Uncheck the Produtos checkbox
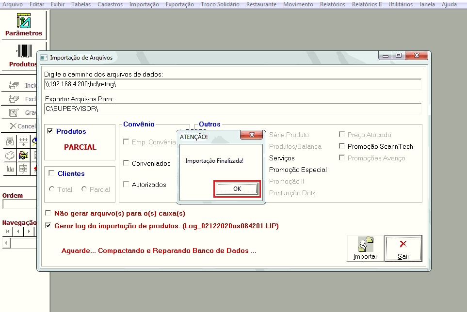467x312 pixels. [50, 131]
